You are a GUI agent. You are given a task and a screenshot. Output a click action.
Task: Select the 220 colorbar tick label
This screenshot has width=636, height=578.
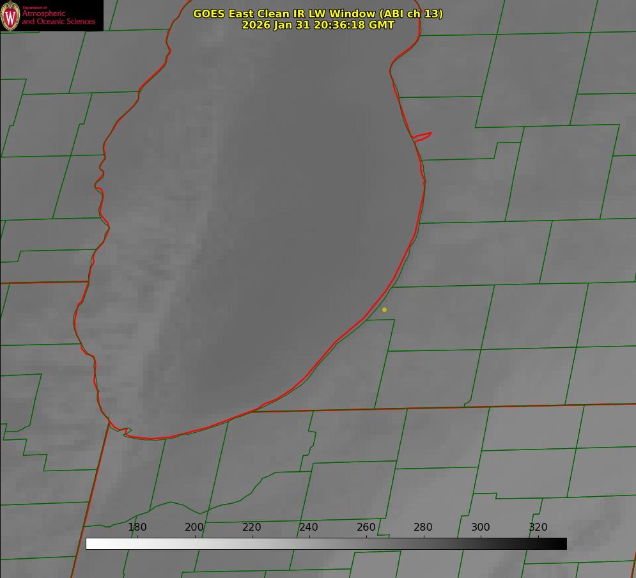pyautogui.click(x=251, y=527)
